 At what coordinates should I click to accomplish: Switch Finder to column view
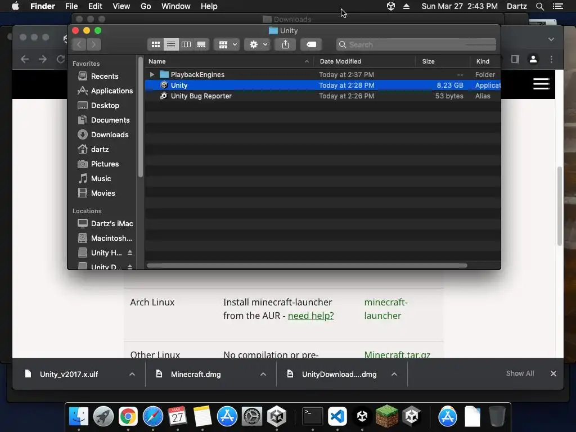tap(186, 44)
